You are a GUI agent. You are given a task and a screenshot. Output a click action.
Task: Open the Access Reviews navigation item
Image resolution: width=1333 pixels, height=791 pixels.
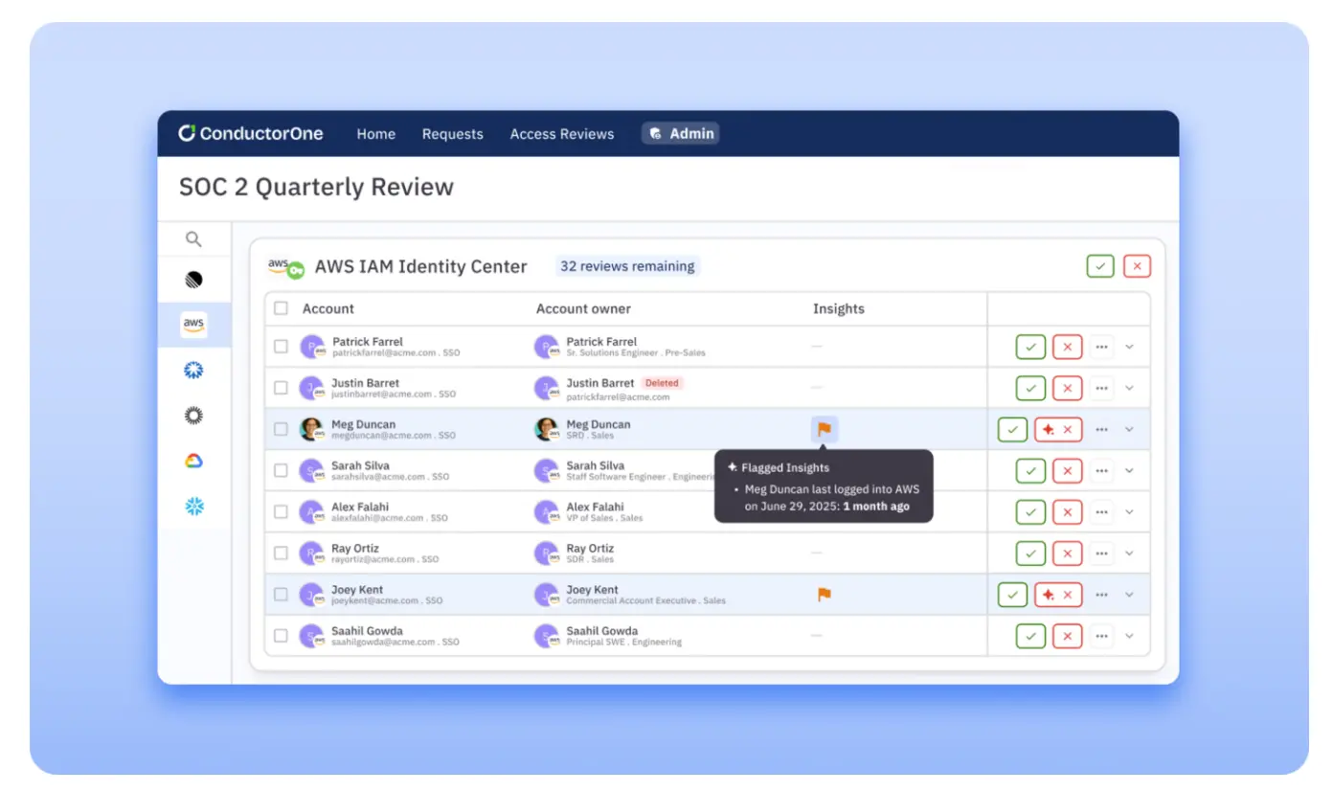(x=561, y=134)
